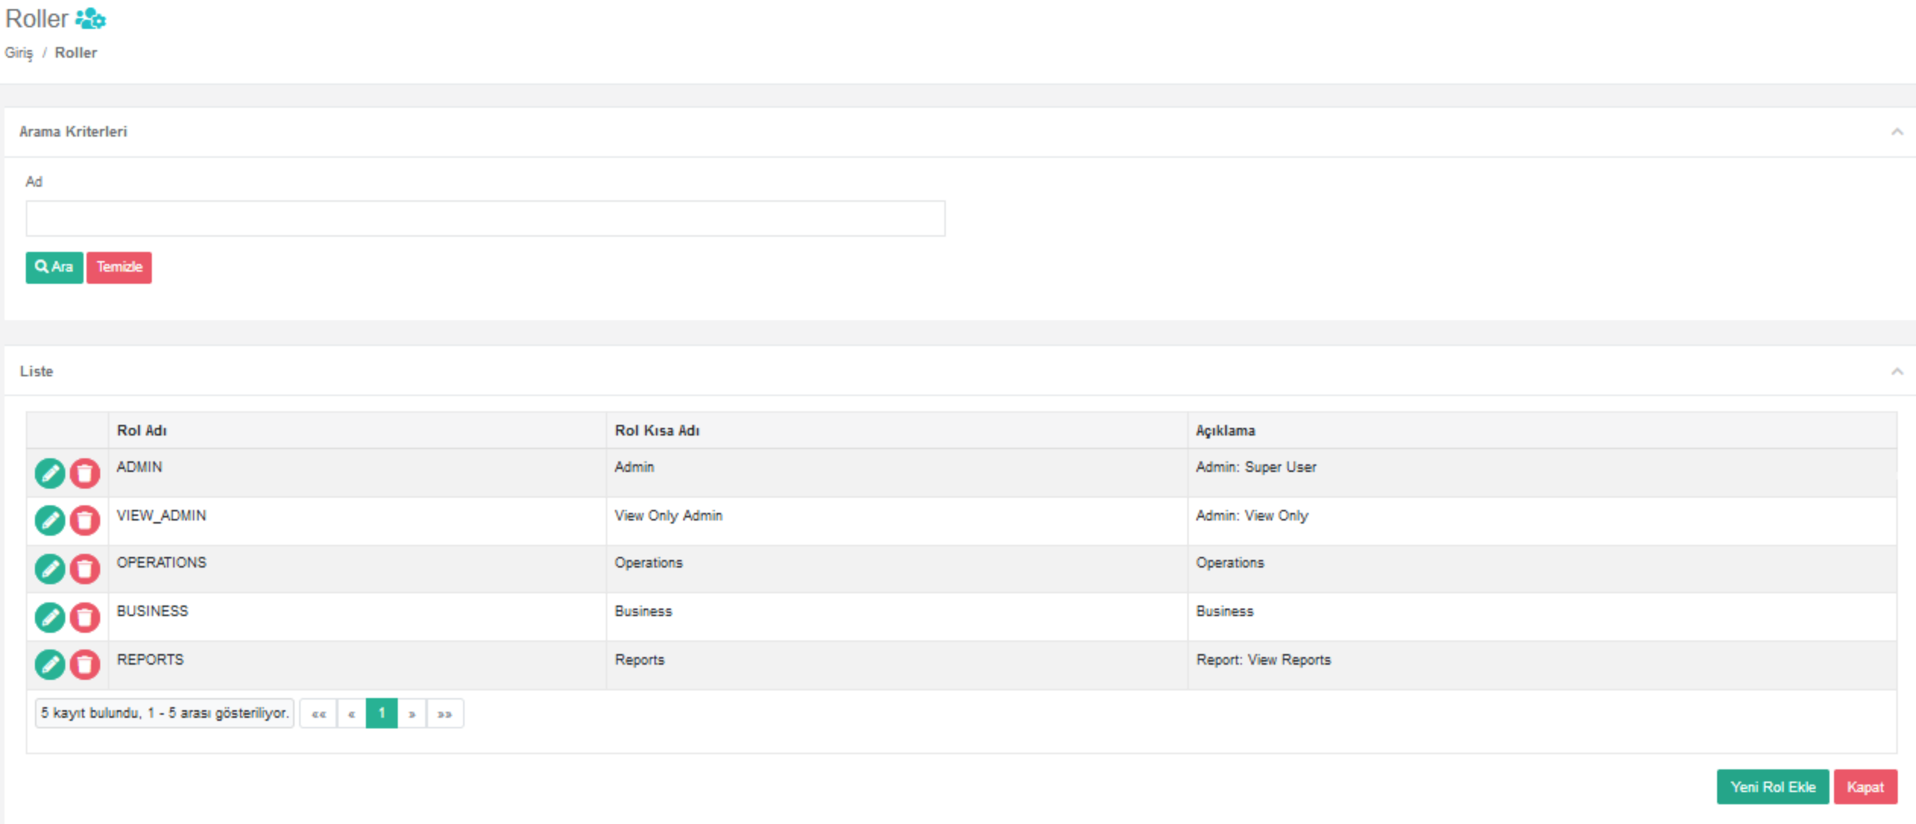Delete the REPORTS role
The height and width of the screenshot is (824, 1916).
click(x=85, y=665)
